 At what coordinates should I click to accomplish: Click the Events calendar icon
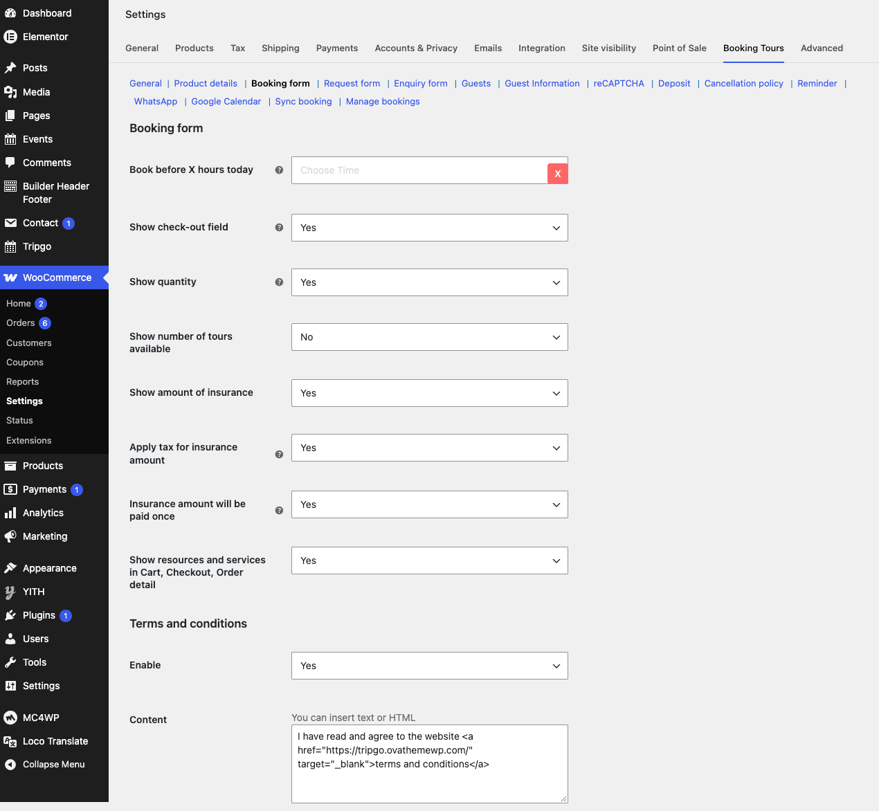click(x=10, y=139)
